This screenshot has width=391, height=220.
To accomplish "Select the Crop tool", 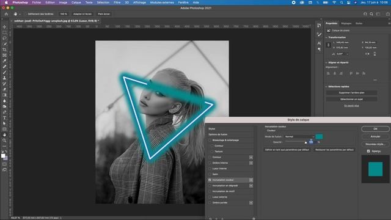I will point(4,50).
